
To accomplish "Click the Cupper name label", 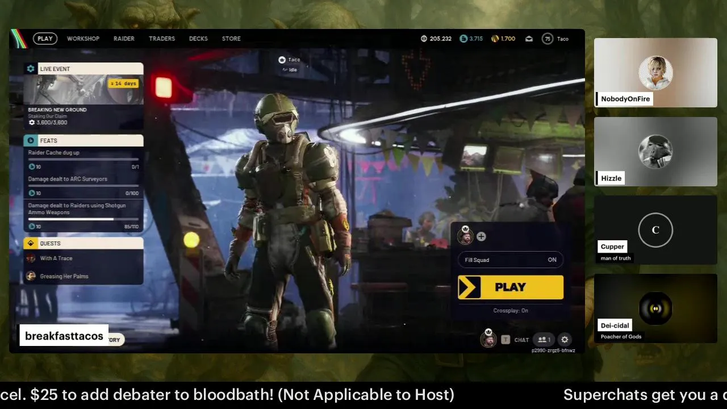I will tap(612, 247).
